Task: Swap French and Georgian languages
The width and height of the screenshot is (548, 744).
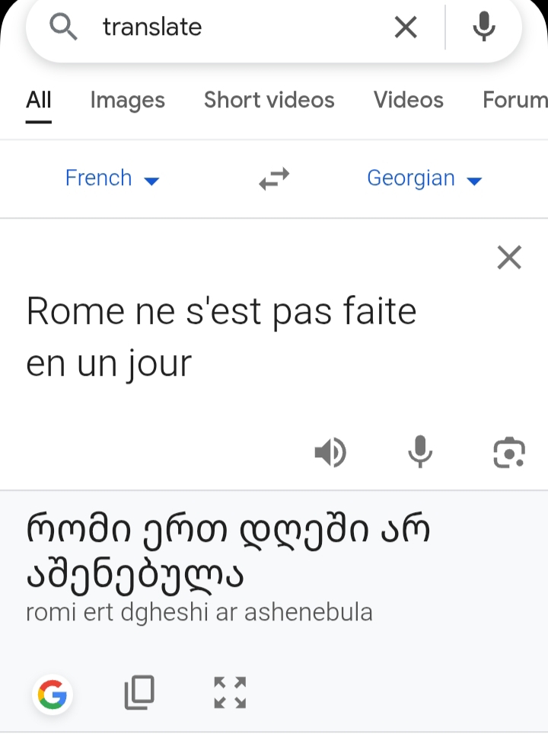Action: tap(274, 179)
